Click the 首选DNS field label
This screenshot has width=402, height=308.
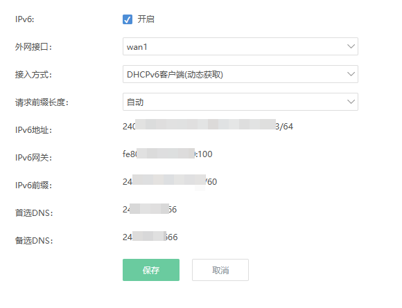point(34,212)
